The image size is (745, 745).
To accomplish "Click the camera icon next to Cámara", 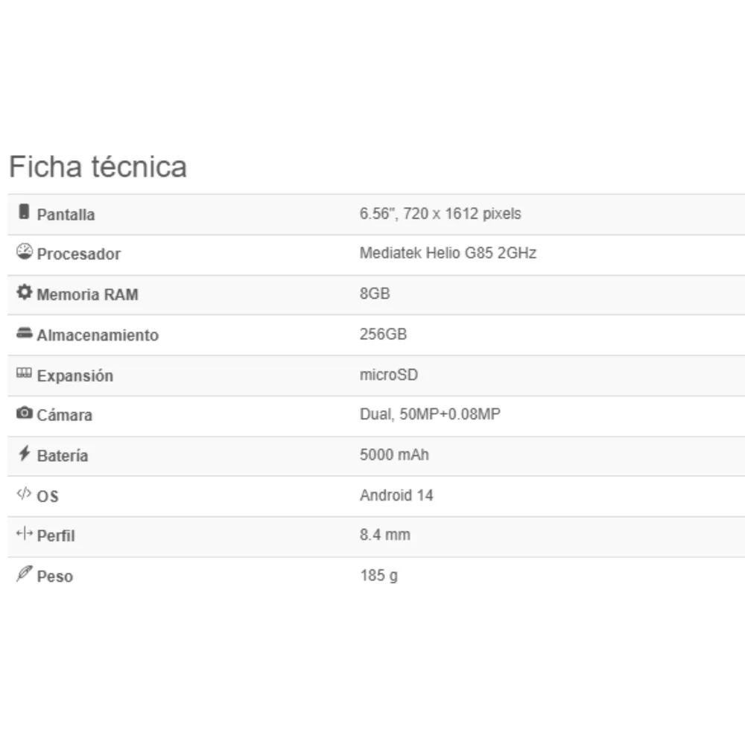I will [x=25, y=413].
